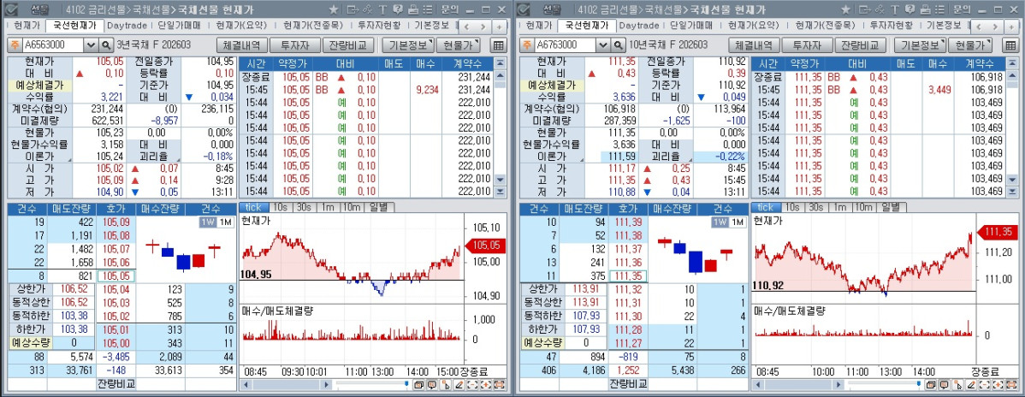Click the export arrow icon in left window title bar
This screenshot has width=1025, height=397.
[352, 9]
